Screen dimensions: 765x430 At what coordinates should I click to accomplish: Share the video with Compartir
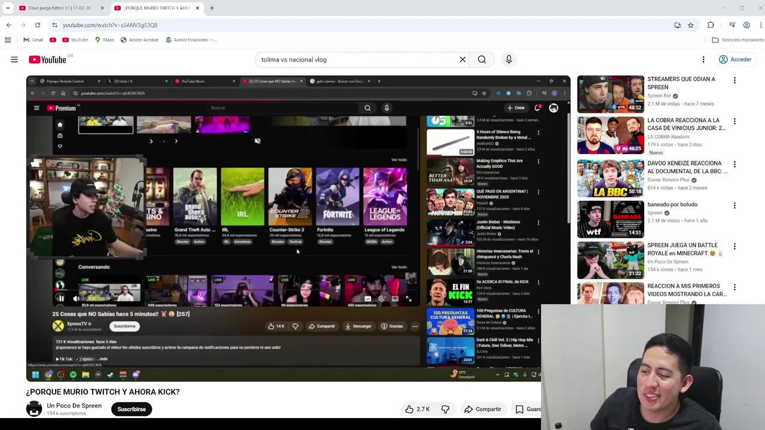click(x=483, y=409)
